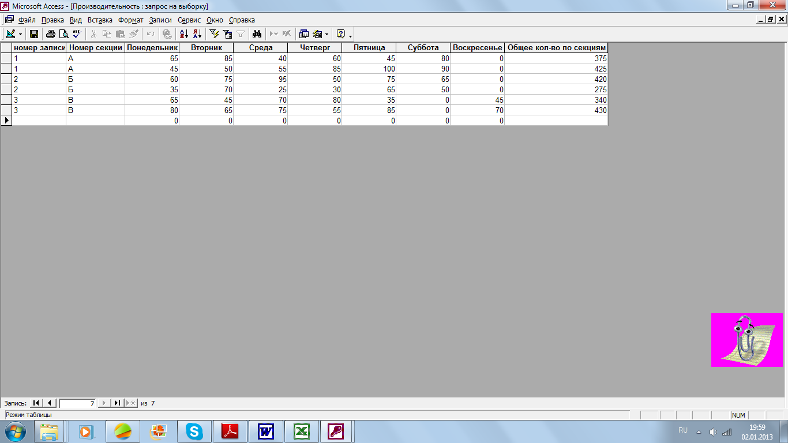The width and height of the screenshot is (788, 443).
Task: Open the Окно menu
Action: point(215,20)
